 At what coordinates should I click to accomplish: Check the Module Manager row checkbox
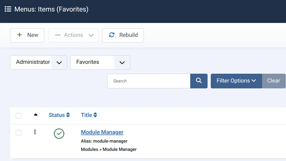tap(18, 133)
